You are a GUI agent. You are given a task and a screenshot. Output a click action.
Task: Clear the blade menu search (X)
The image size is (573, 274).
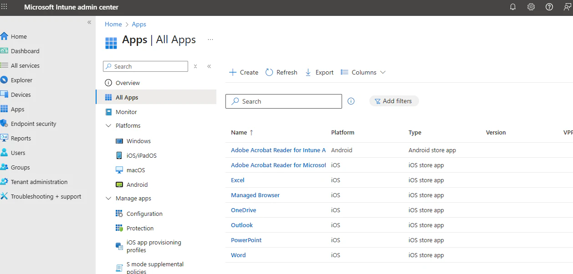195,66
